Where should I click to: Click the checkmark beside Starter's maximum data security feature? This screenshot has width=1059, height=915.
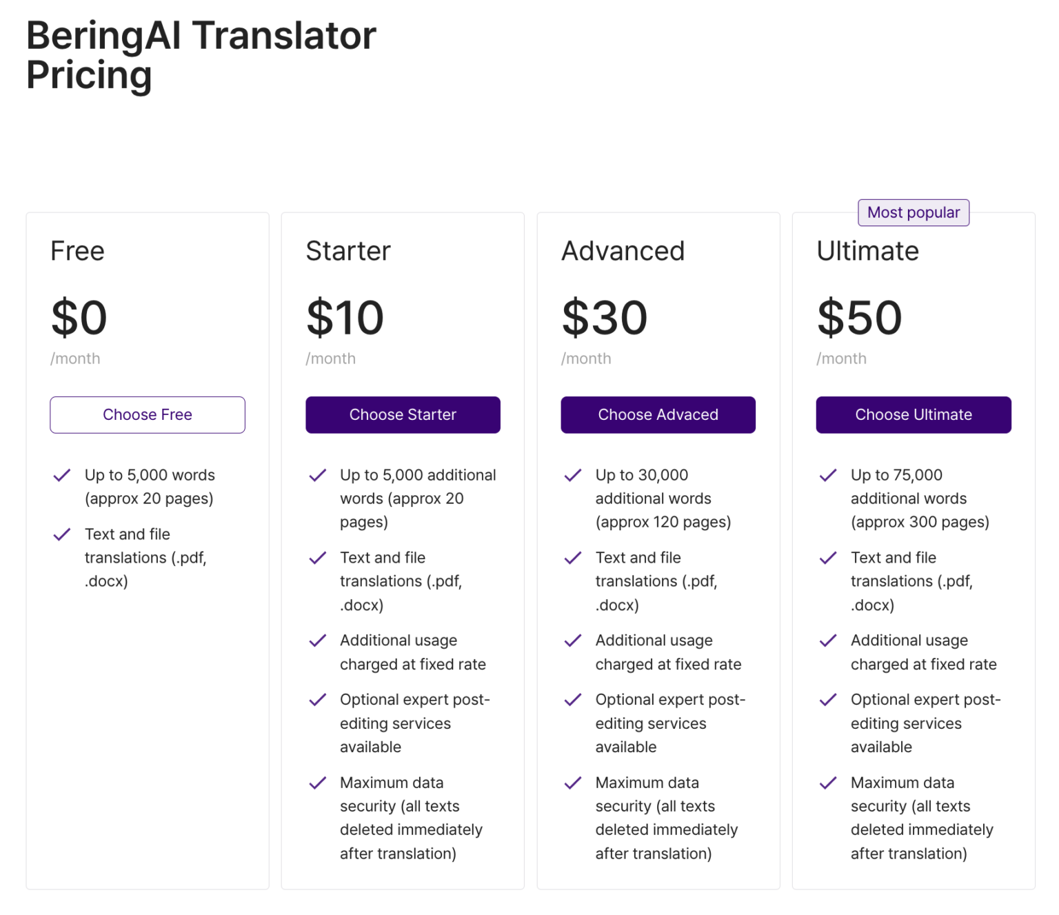[317, 783]
